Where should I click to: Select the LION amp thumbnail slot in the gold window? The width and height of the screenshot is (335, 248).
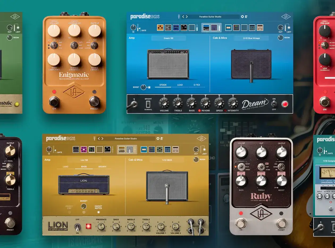coord(122,149)
